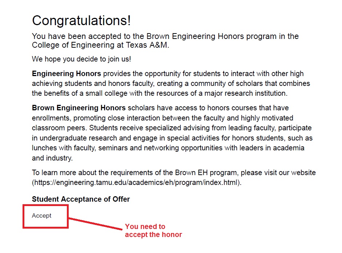Viewport: 342px width, 253px height.
Task: Click the Congratulations! heading
Action: 81,20
